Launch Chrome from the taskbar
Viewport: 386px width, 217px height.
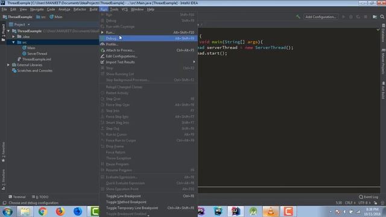(x=43, y=212)
